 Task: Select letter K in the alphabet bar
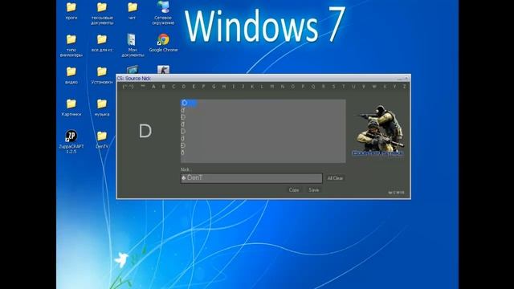[252, 87]
